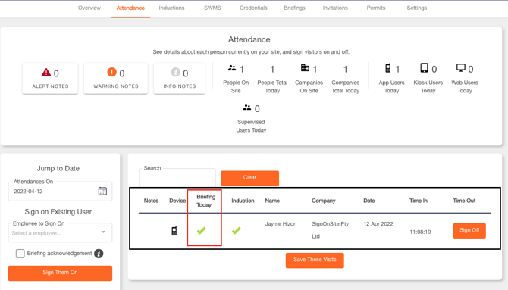Select the Attendance tab
508x290 pixels.
[x=130, y=8]
